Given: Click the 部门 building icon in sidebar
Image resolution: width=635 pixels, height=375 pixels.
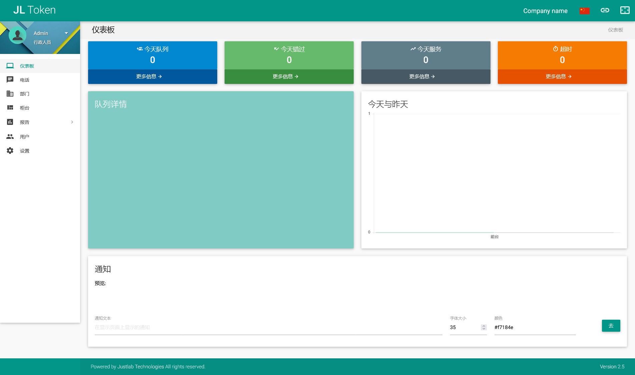Looking at the screenshot, I should click(x=10, y=94).
